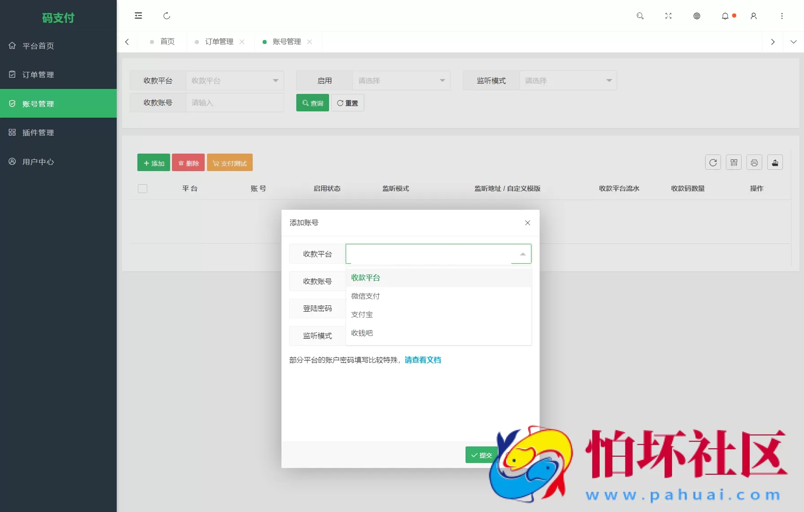The height and width of the screenshot is (512, 804).
Task: Open the 监听模式 dropdown filter
Action: point(567,80)
